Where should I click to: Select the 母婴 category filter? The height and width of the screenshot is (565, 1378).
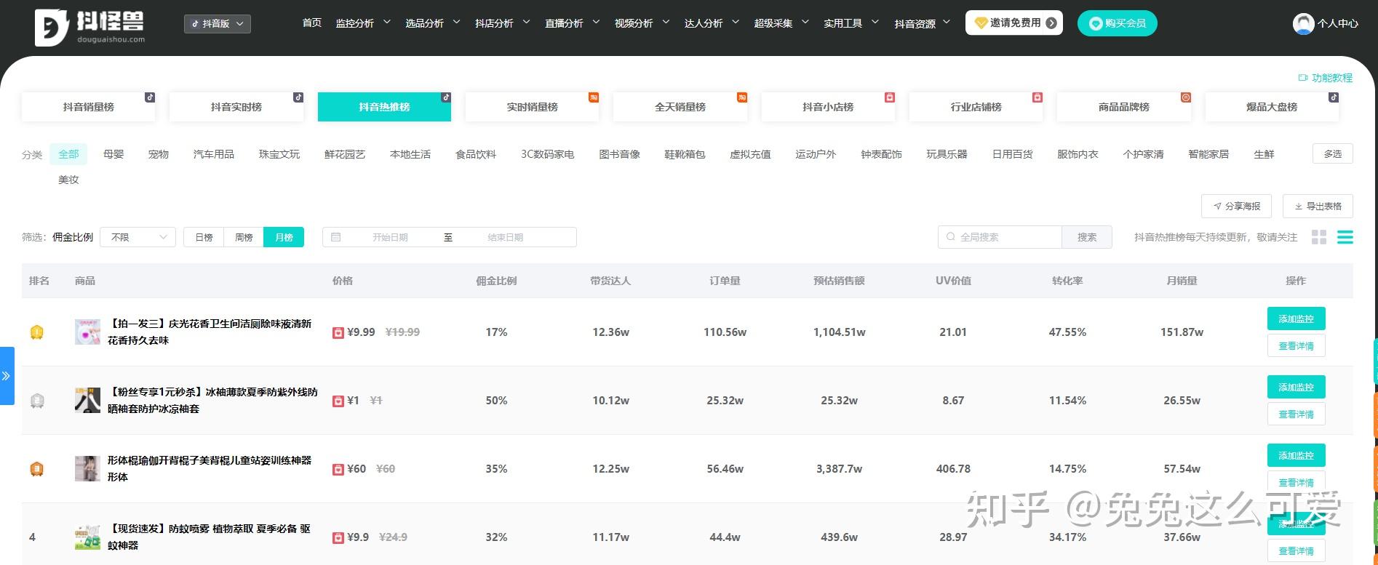coord(113,154)
